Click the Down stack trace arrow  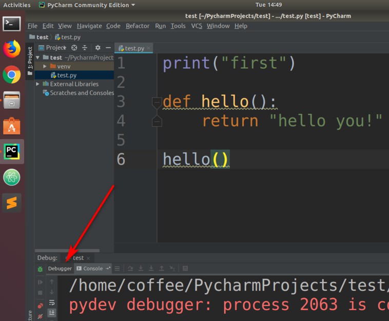[52, 292]
